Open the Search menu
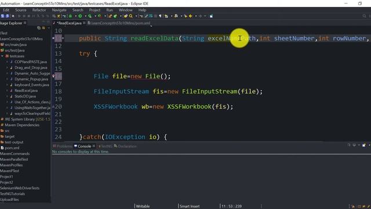This screenshot has height=209, width=371. [x=78, y=10]
